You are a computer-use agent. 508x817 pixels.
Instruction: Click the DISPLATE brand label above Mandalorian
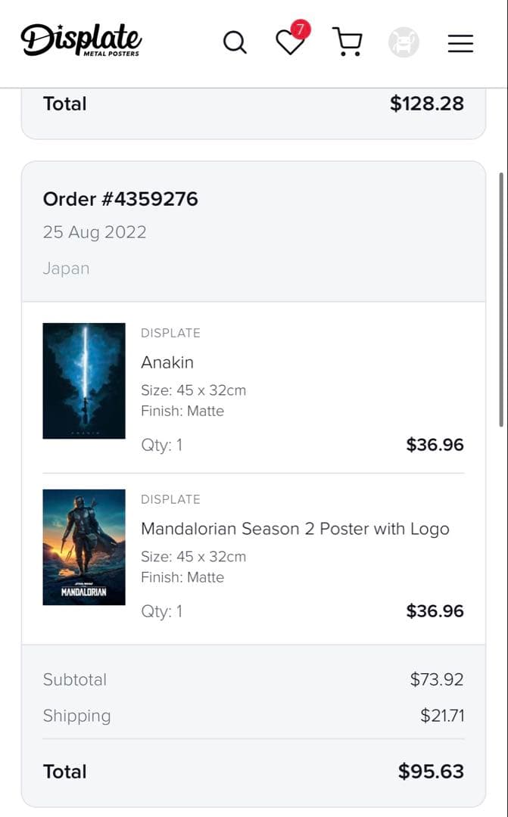(x=170, y=499)
